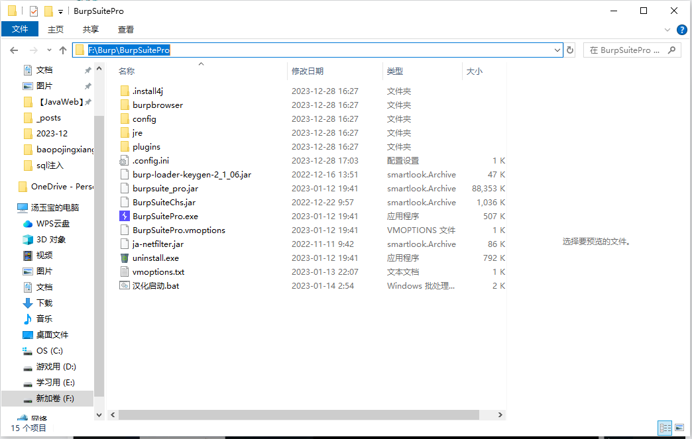The width and height of the screenshot is (692, 439).
Task: Click the properties quick access toolbar icon
Action: pyautogui.click(x=34, y=11)
